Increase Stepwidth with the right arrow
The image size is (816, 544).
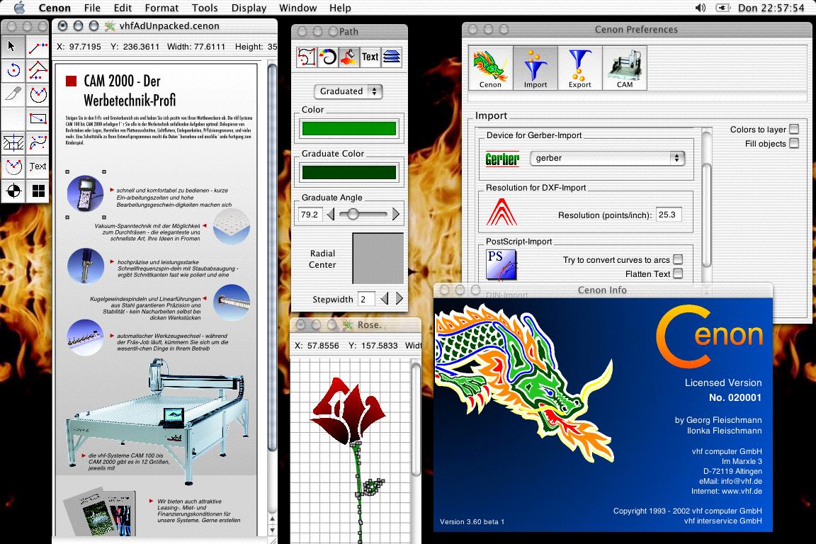(399, 299)
